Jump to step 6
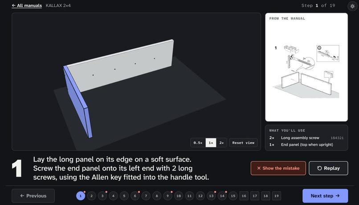Screen dimensions: 359x205 point(135,196)
